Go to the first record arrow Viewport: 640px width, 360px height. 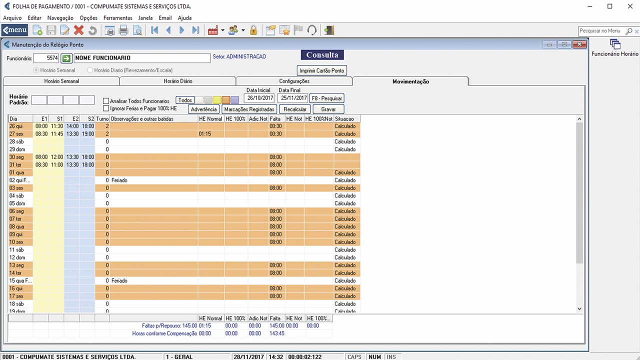(x=154, y=30)
